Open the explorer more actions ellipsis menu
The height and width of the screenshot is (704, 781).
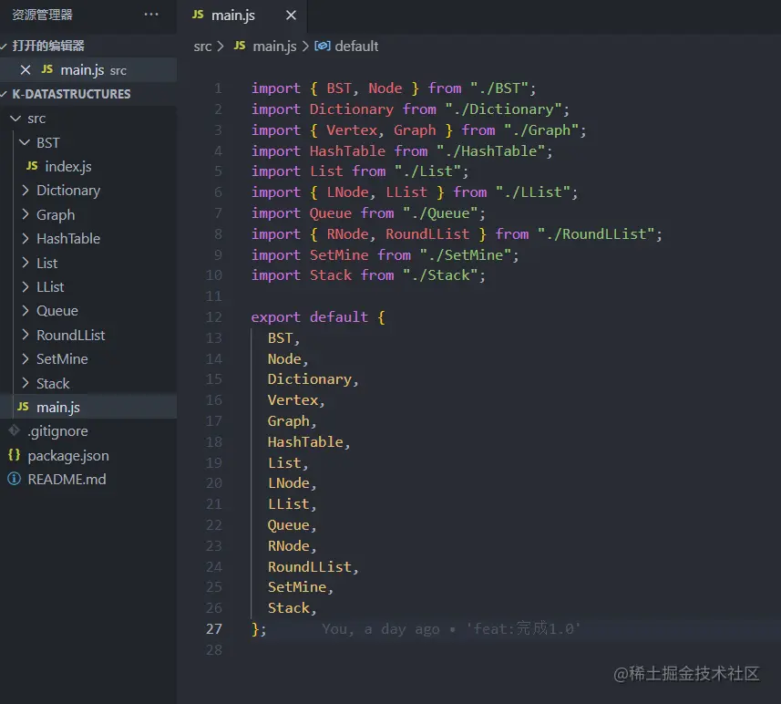click(151, 15)
